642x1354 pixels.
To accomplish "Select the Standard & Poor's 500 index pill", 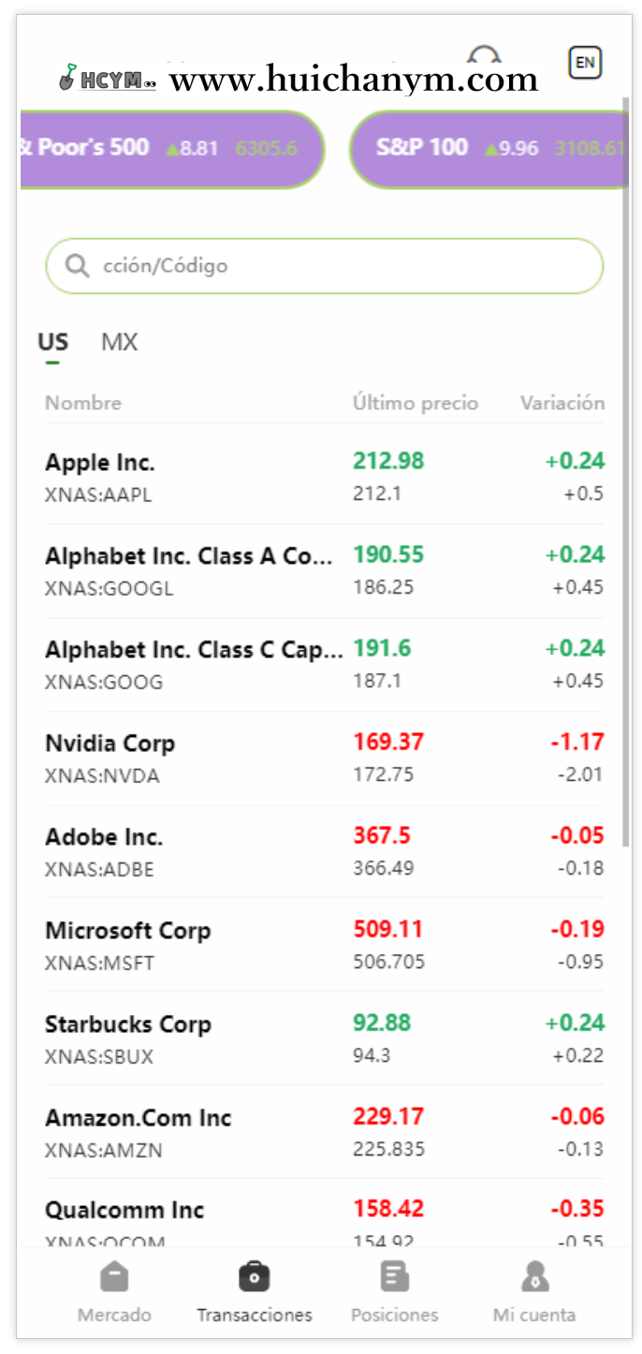I will [x=168, y=148].
